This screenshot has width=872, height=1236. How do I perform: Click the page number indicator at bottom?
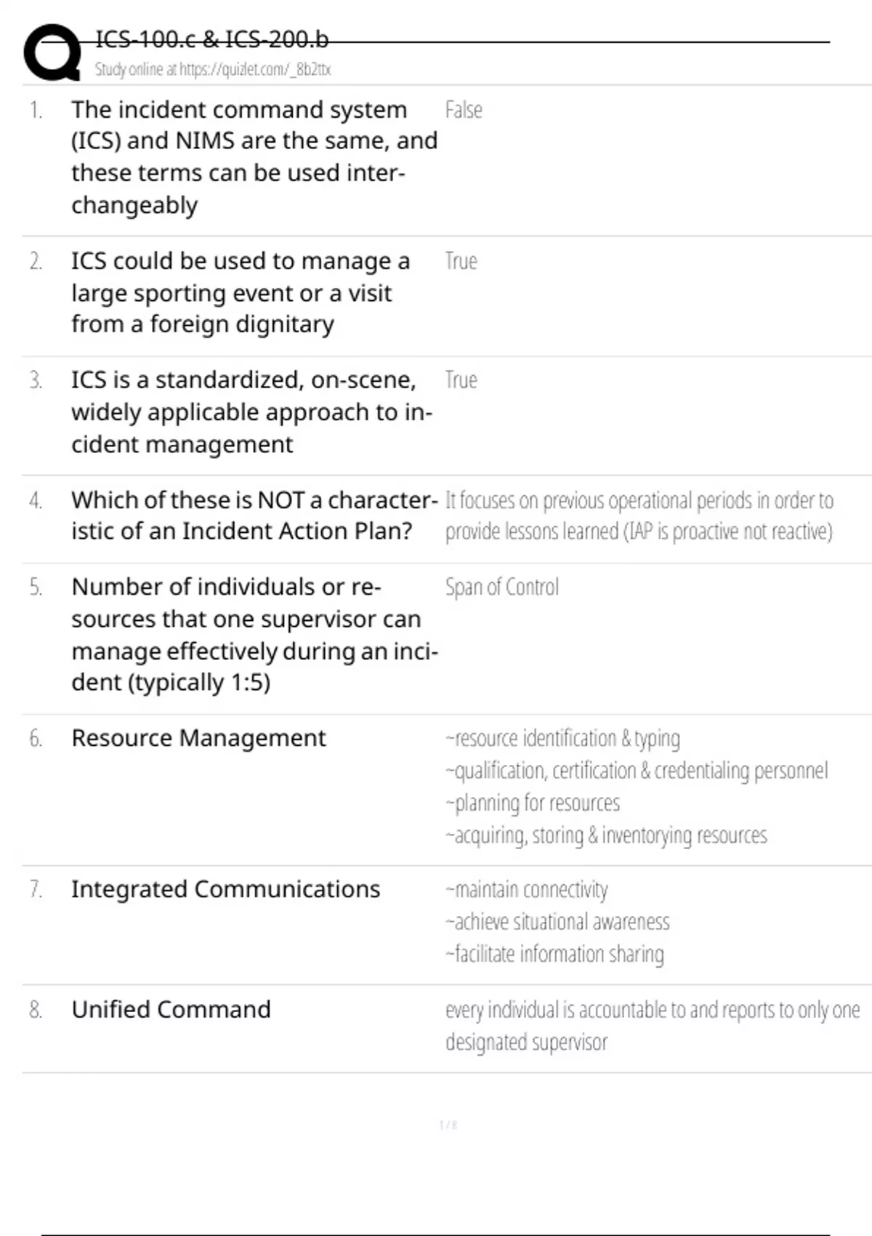448,1125
